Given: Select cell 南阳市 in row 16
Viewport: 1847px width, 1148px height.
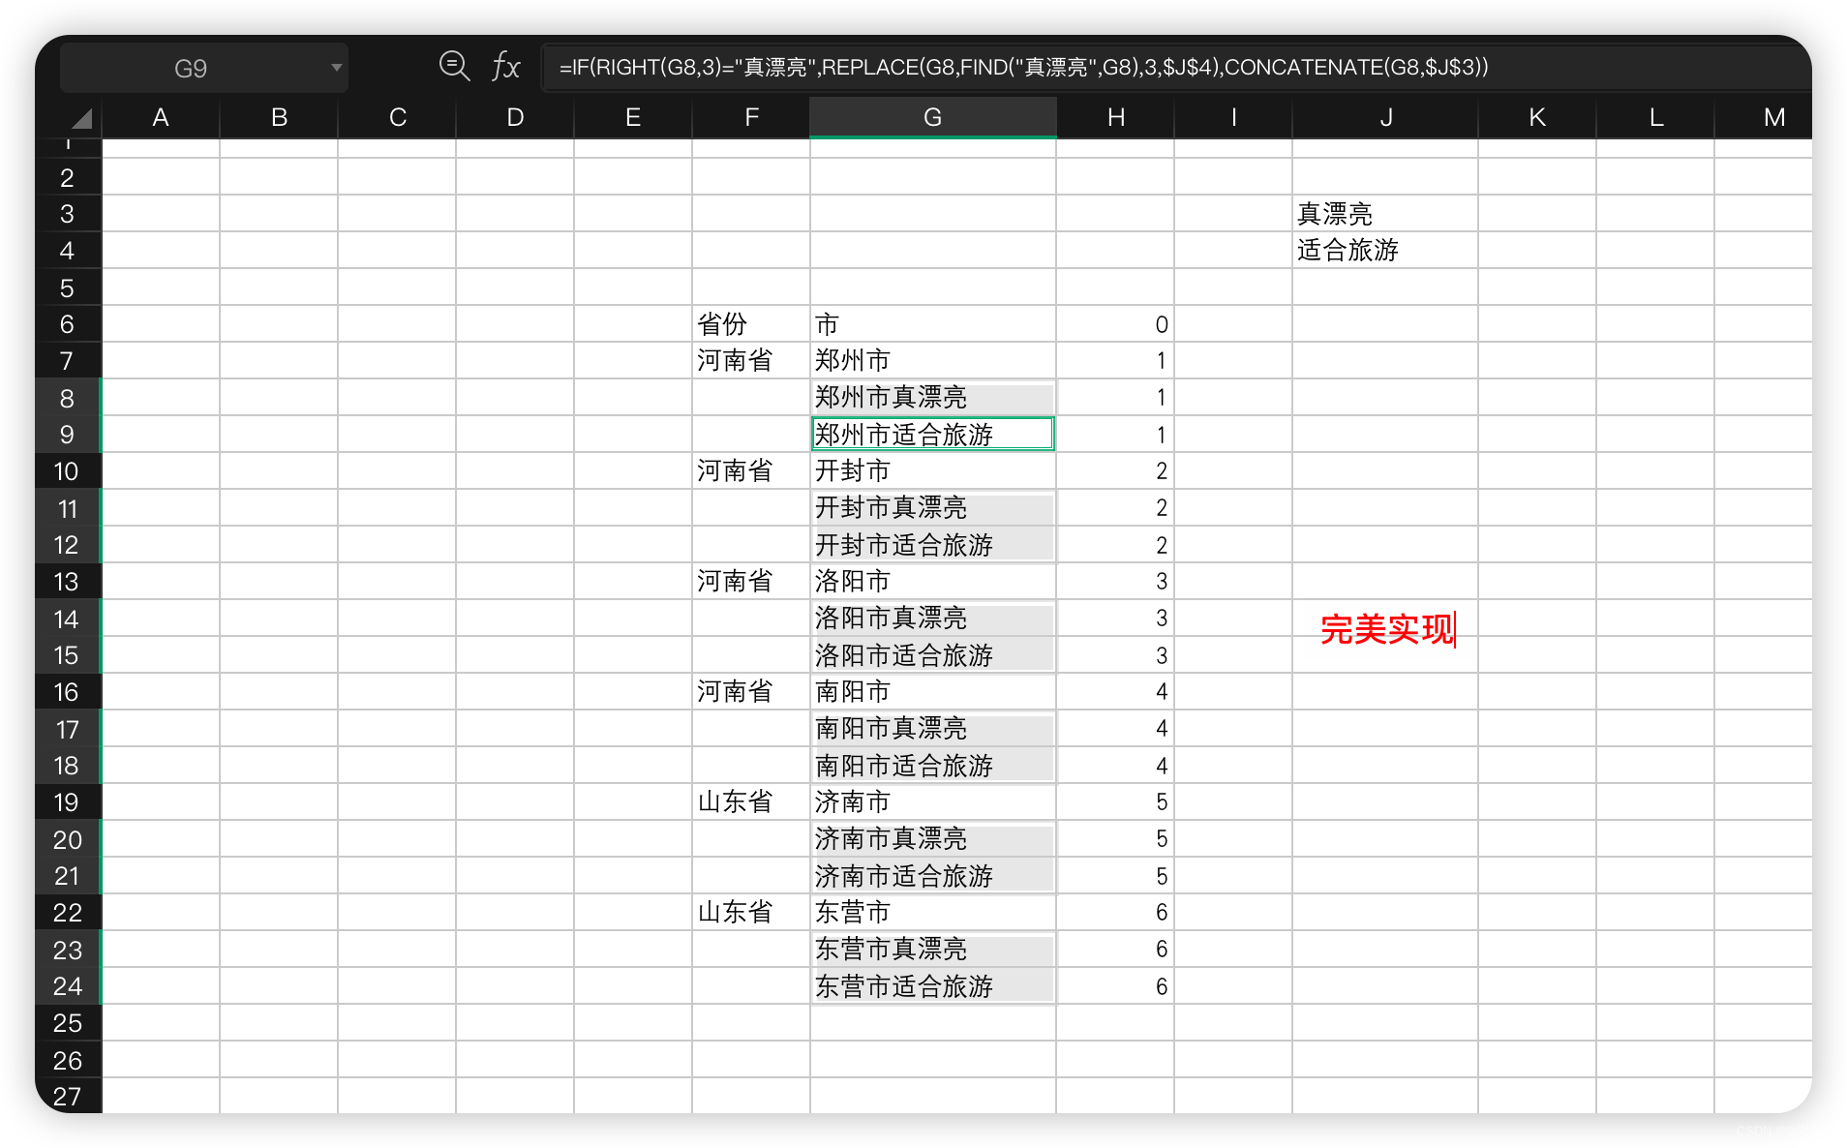Looking at the screenshot, I should tap(933, 692).
